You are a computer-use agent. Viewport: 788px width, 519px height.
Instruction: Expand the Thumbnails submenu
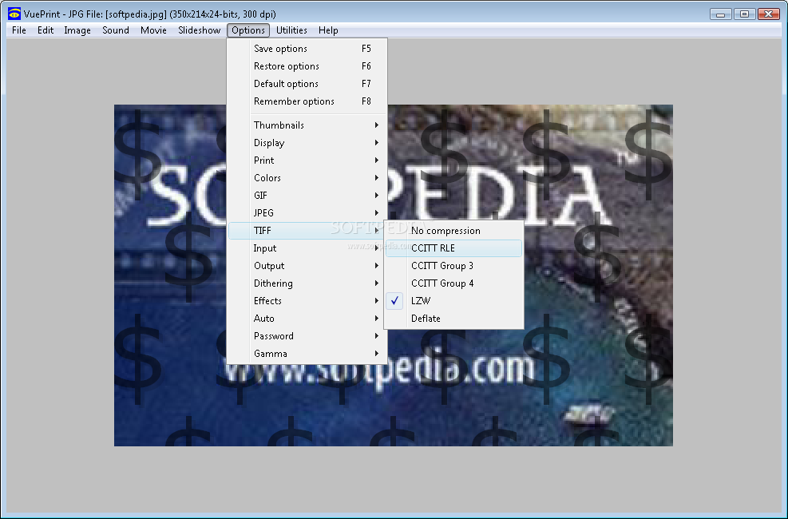coord(307,125)
